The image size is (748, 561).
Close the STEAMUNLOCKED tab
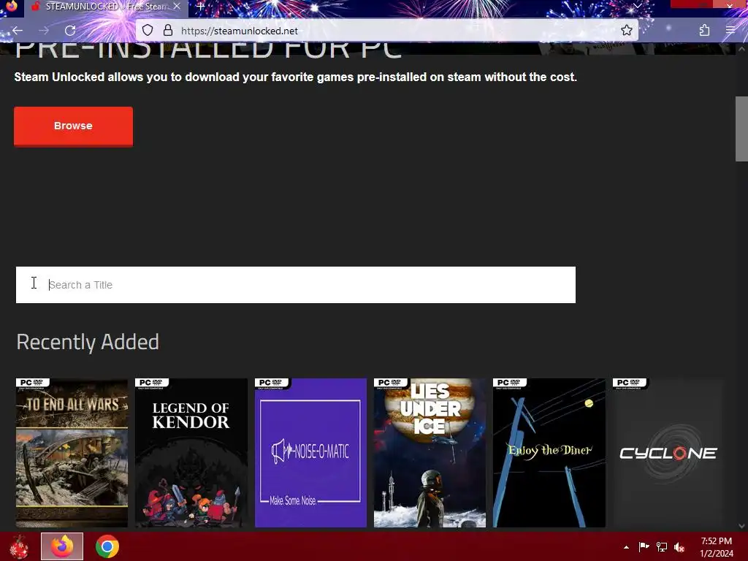tap(177, 7)
